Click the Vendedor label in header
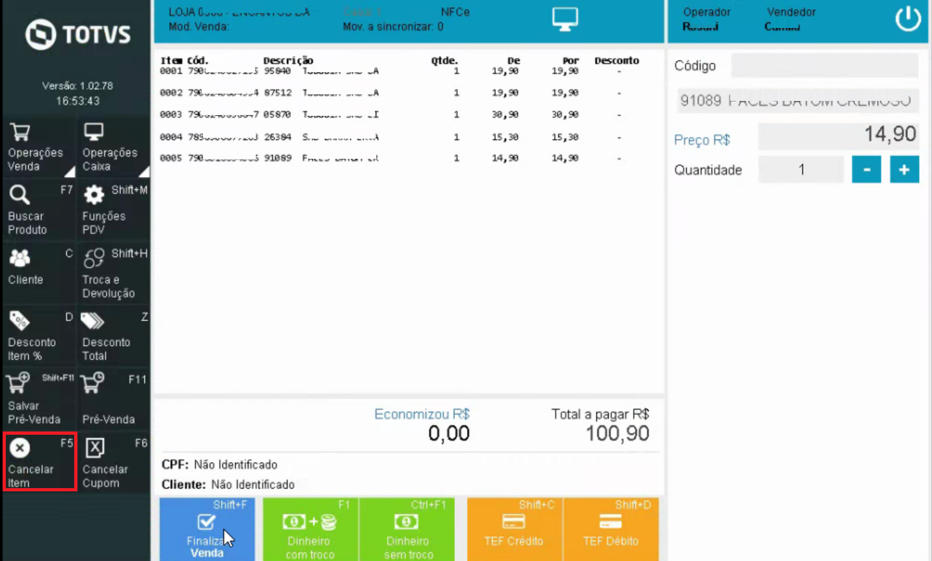The width and height of the screenshot is (932, 561). point(791,12)
